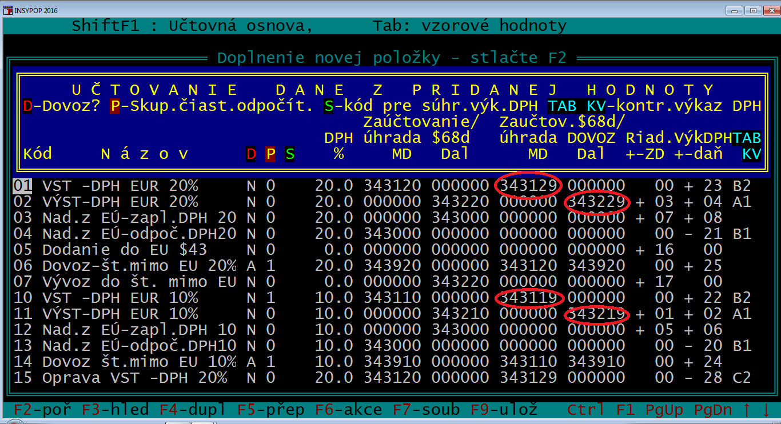Click Ctrl F1 help label
This screenshot has height=424, width=781.
601,410
